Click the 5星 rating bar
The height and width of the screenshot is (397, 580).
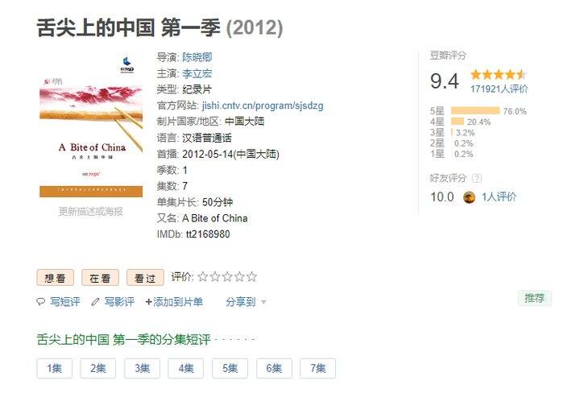pos(475,111)
